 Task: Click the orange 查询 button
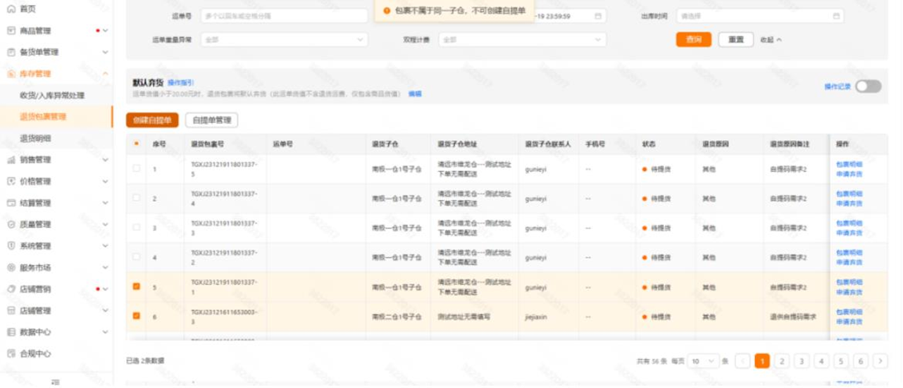click(x=693, y=39)
